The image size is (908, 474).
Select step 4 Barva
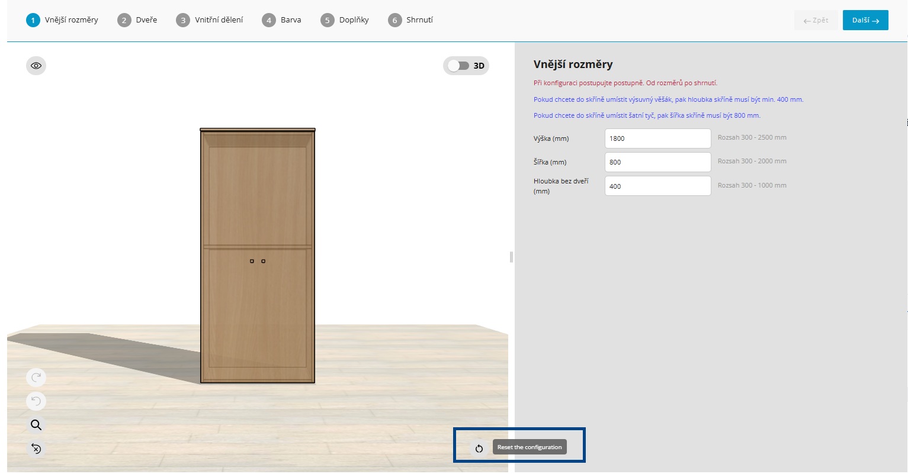coord(282,20)
